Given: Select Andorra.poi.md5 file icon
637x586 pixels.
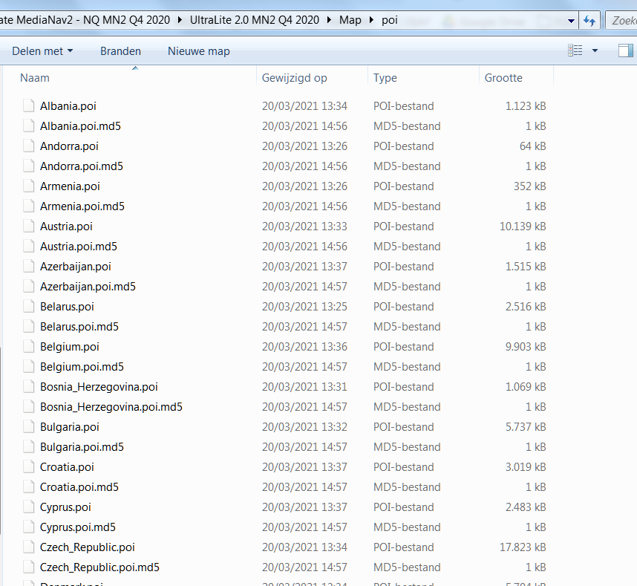Looking at the screenshot, I should 28,166.
